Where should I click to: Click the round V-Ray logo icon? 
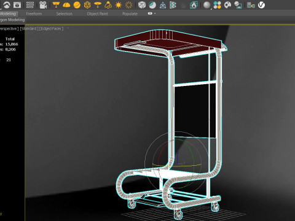[261, 5]
